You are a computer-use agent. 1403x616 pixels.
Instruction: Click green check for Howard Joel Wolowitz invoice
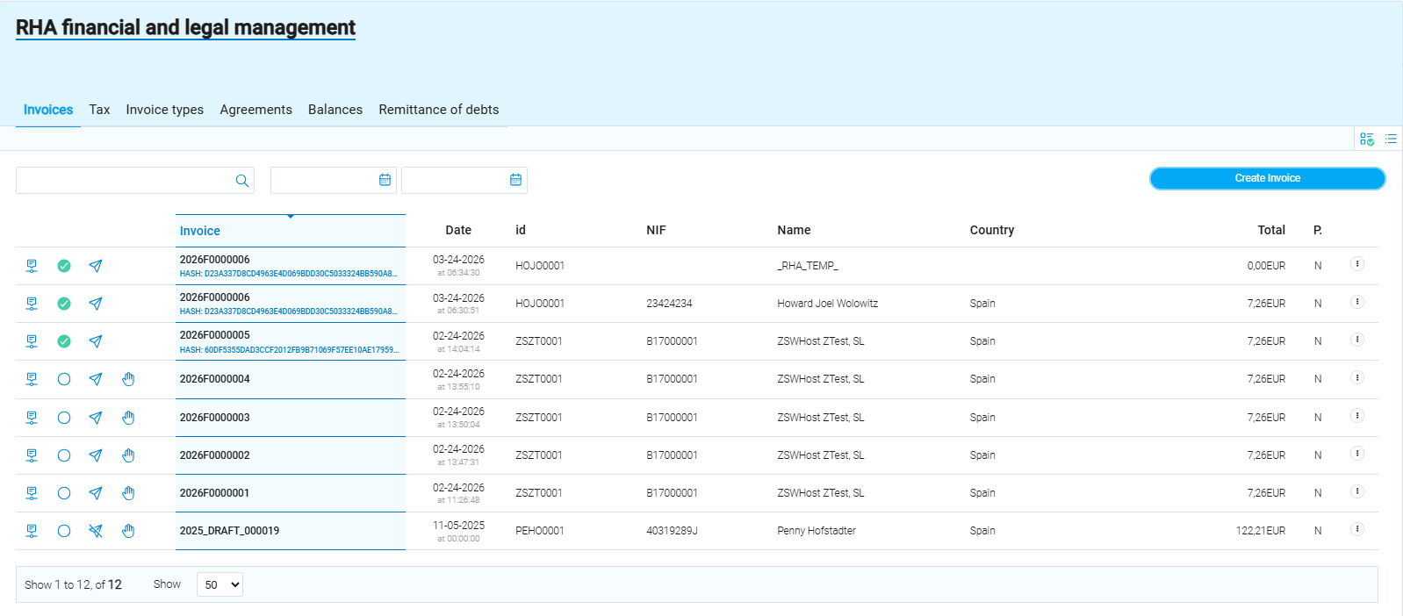(x=64, y=304)
